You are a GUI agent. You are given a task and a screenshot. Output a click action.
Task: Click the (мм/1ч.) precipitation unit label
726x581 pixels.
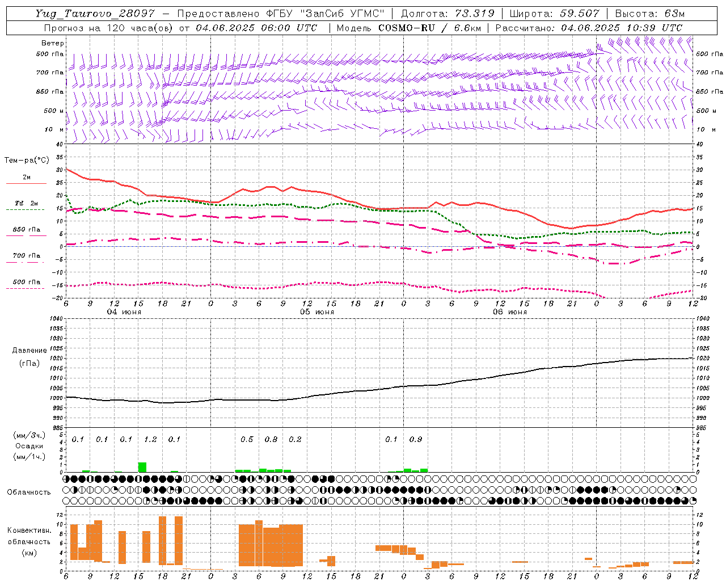(29, 456)
